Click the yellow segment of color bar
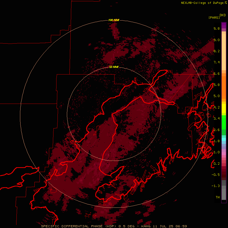The height and width of the screenshot is (228, 228). click(x=224, y=108)
